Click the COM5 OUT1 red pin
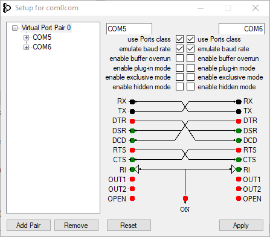Image resolution: width=270 pixels, height=237 pixels. pos(132,179)
